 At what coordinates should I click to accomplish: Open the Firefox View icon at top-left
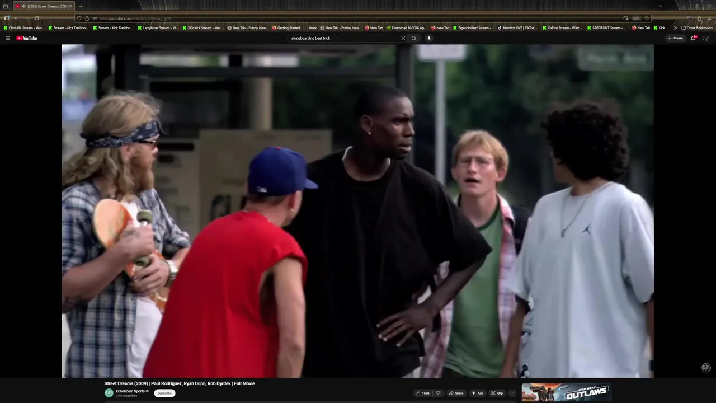6,6
